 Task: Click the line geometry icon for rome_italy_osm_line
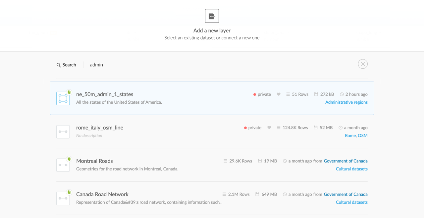63,131
